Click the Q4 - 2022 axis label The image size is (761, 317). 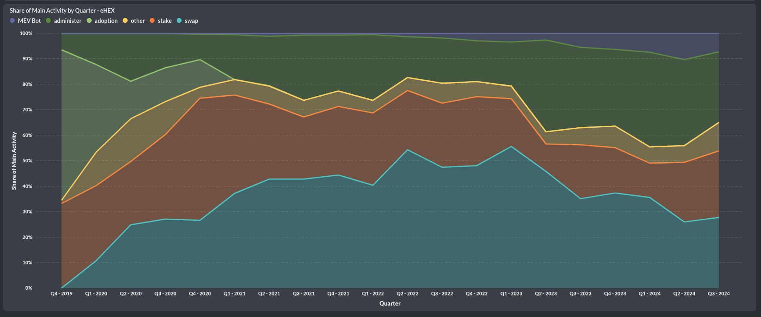pyautogui.click(x=476, y=294)
